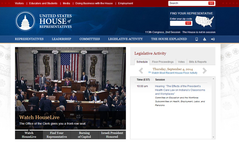Click the Session column header
The height and width of the screenshot is (144, 239).
[x=160, y=80]
